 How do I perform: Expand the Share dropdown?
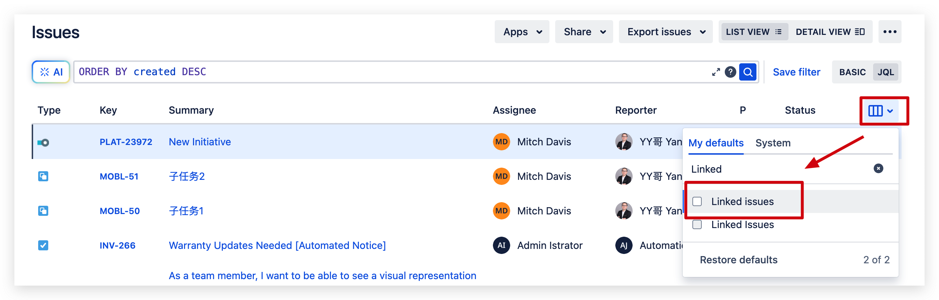click(584, 32)
